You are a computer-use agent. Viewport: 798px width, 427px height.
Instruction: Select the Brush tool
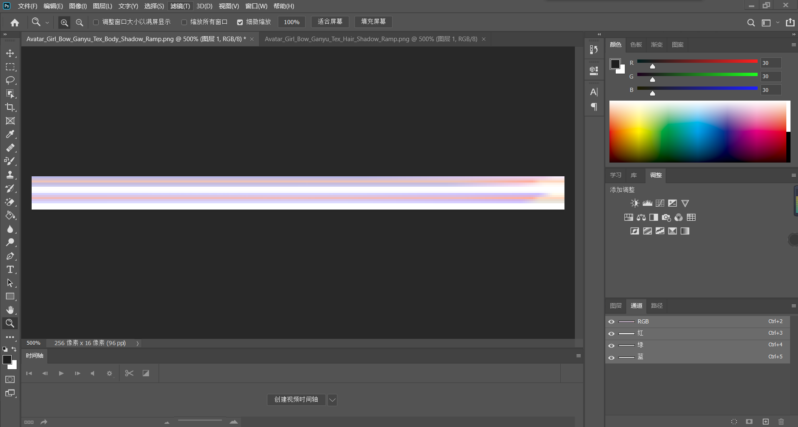click(x=10, y=161)
